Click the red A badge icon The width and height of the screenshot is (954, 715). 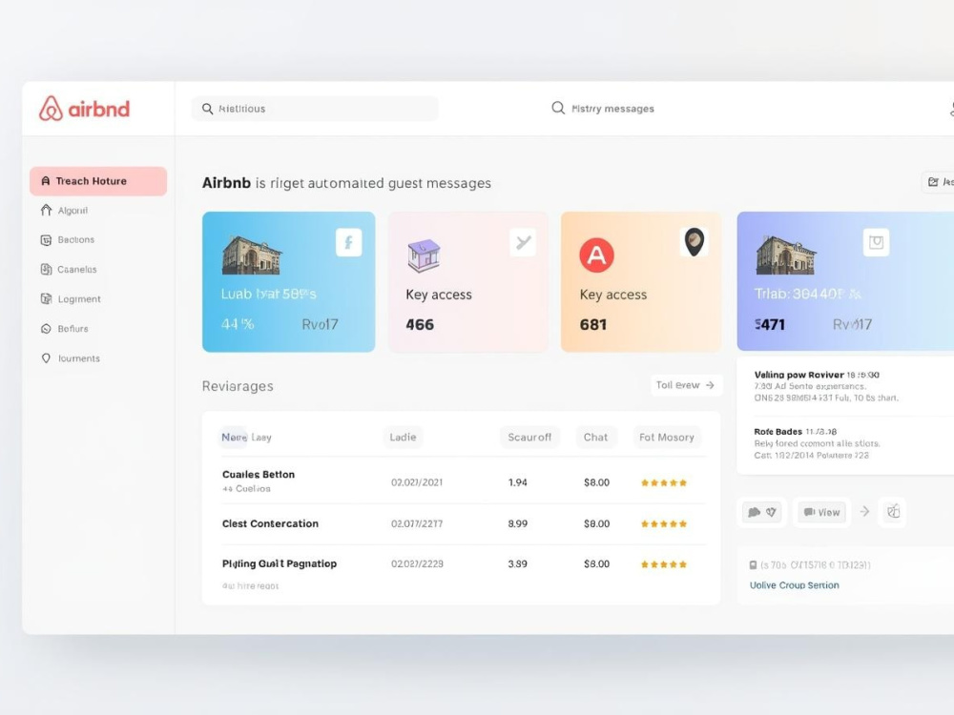coord(596,255)
